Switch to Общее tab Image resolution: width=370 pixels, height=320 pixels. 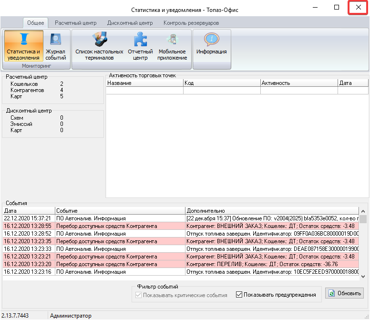point(36,23)
